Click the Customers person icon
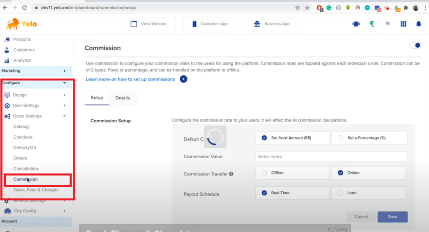 pos(7,50)
